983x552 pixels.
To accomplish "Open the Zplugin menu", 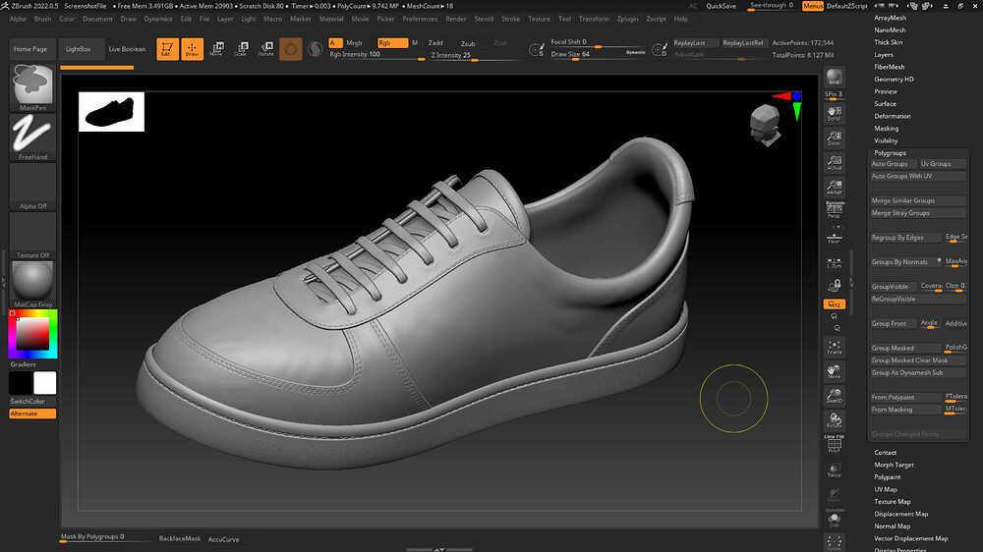I will click(x=627, y=19).
